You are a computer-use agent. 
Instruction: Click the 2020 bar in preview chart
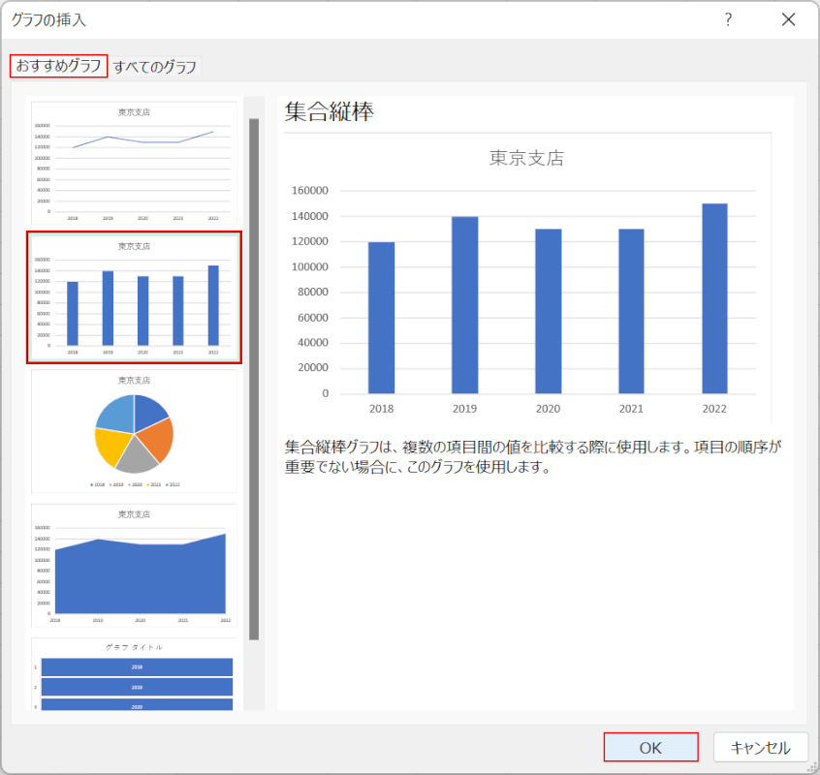(548, 312)
